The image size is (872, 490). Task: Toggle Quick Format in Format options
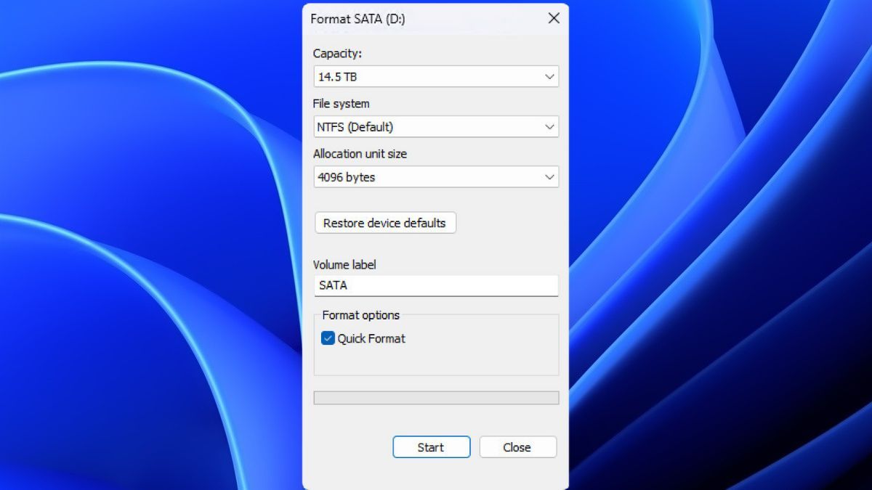[327, 338]
